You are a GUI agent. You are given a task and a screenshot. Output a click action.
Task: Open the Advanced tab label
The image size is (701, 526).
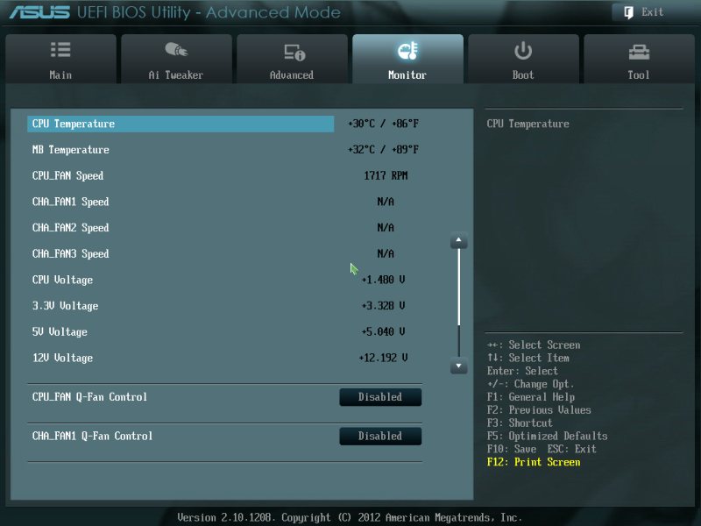coord(292,75)
